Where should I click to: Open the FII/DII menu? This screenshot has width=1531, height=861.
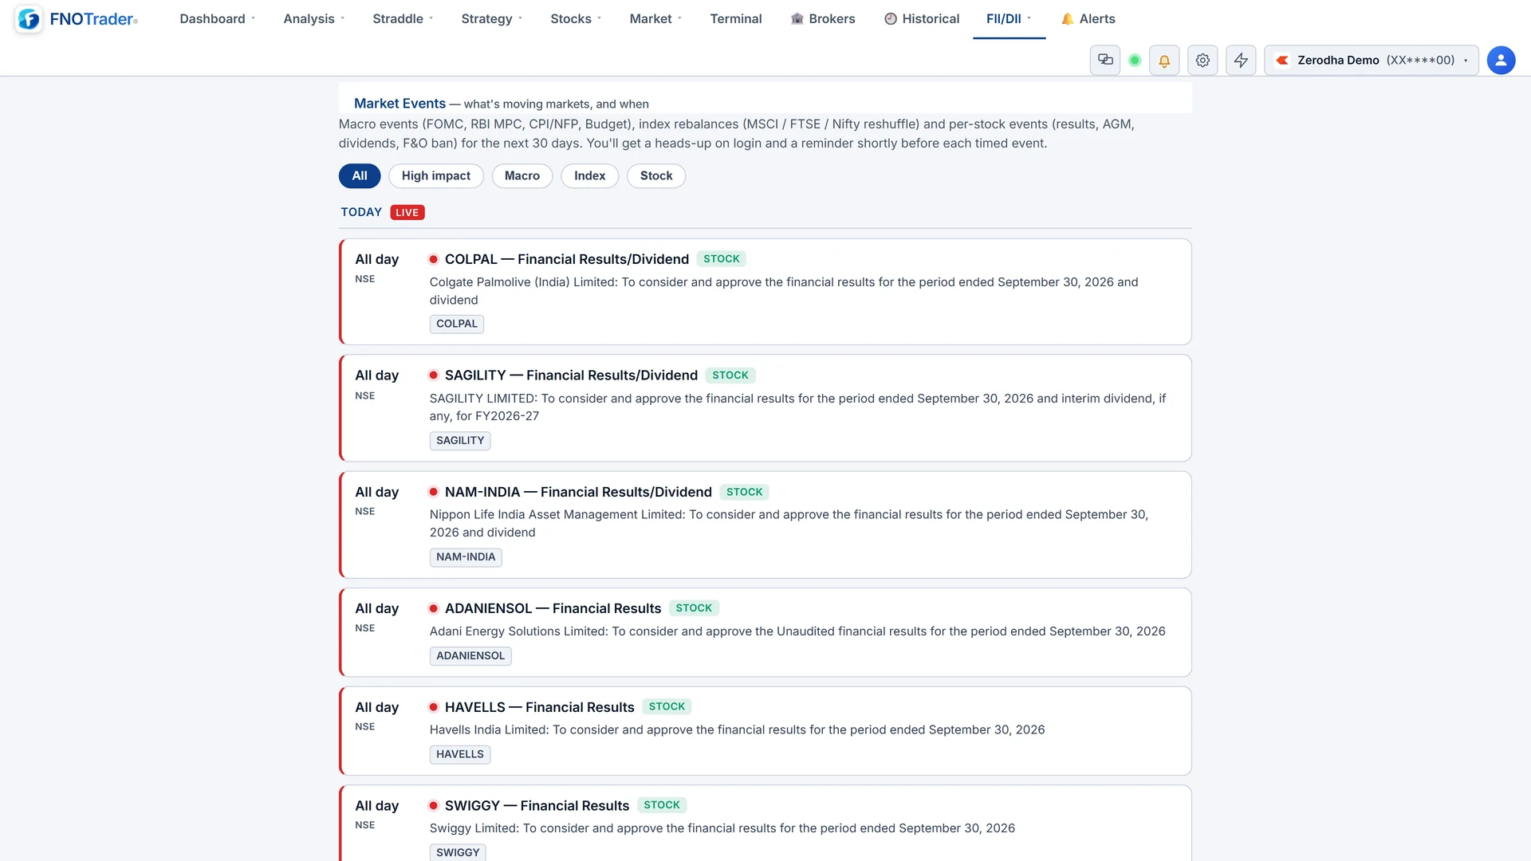1009,18
